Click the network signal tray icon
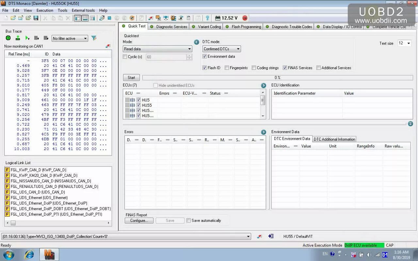 (377, 254)
